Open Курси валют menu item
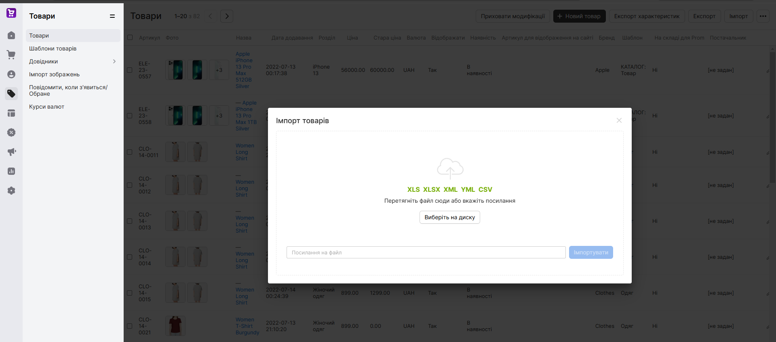776x342 pixels. click(73, 107)
